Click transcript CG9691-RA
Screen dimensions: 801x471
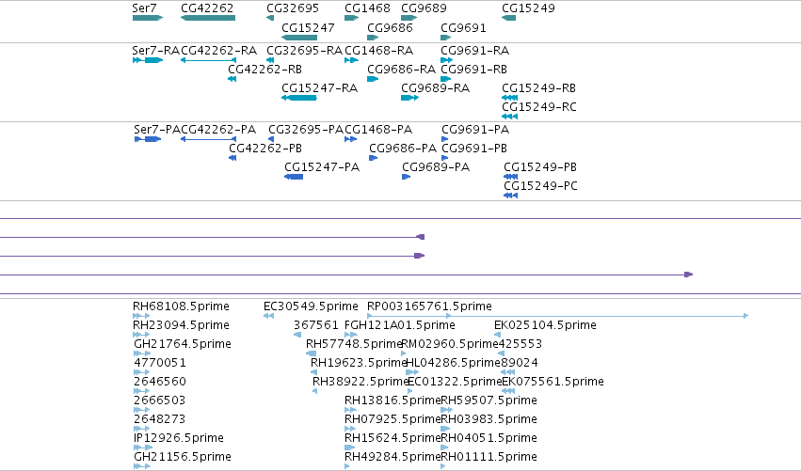point(447,60)
